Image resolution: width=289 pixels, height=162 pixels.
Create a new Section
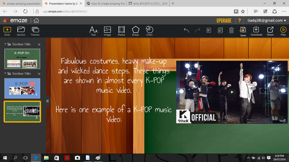point(21,31)
